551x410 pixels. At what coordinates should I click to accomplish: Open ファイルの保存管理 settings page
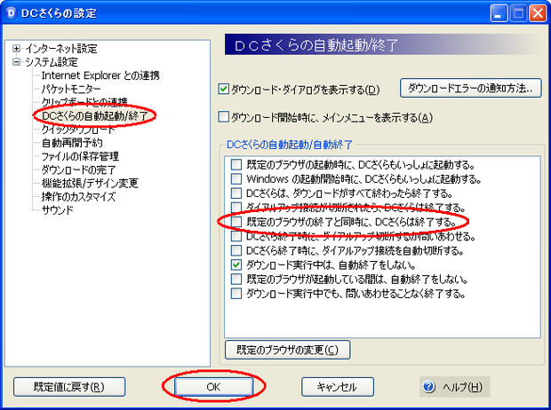click(80, 156)
